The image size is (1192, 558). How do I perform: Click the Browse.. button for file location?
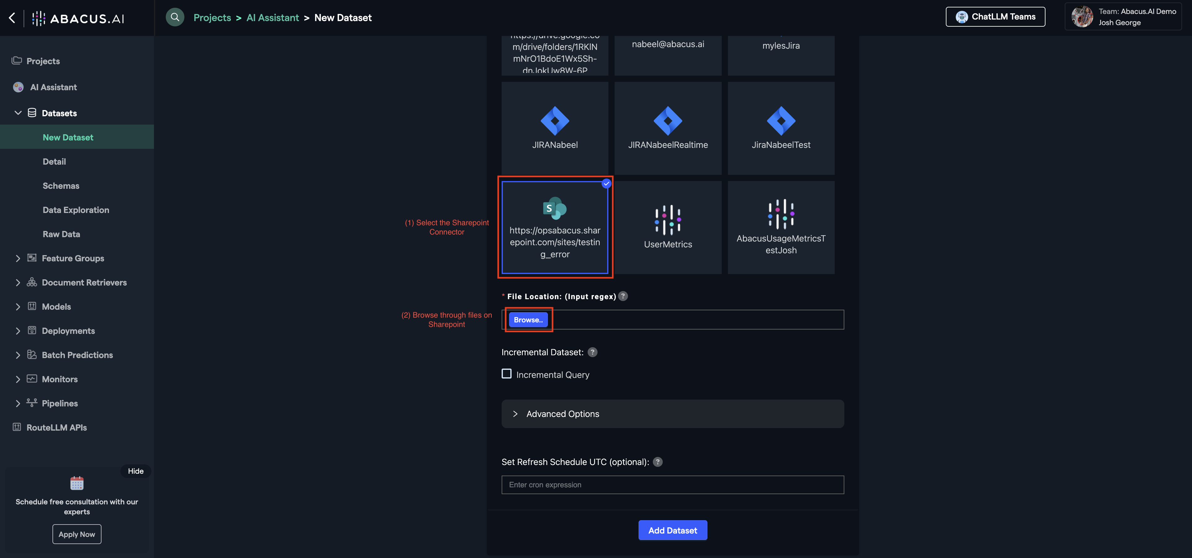tap(528, 320)
